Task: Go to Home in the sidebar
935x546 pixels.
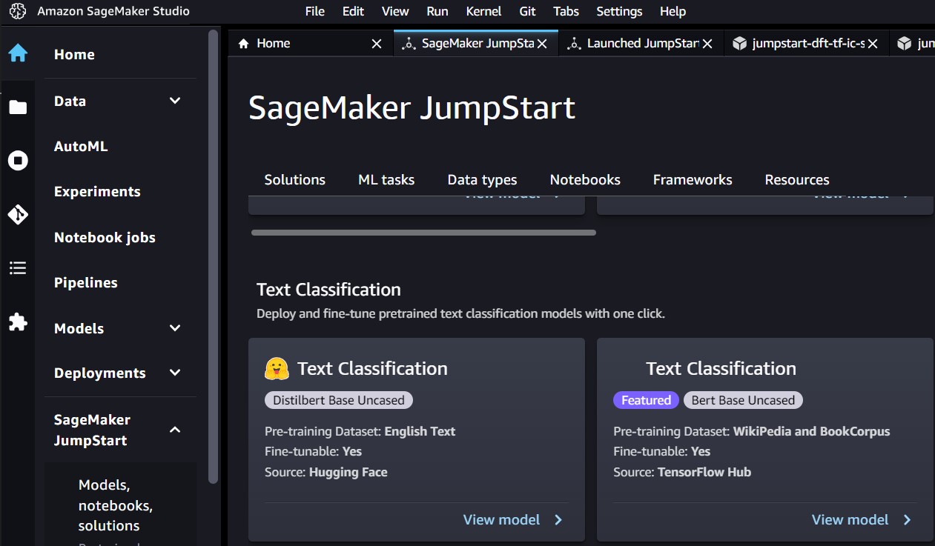Action: point(74,55)
